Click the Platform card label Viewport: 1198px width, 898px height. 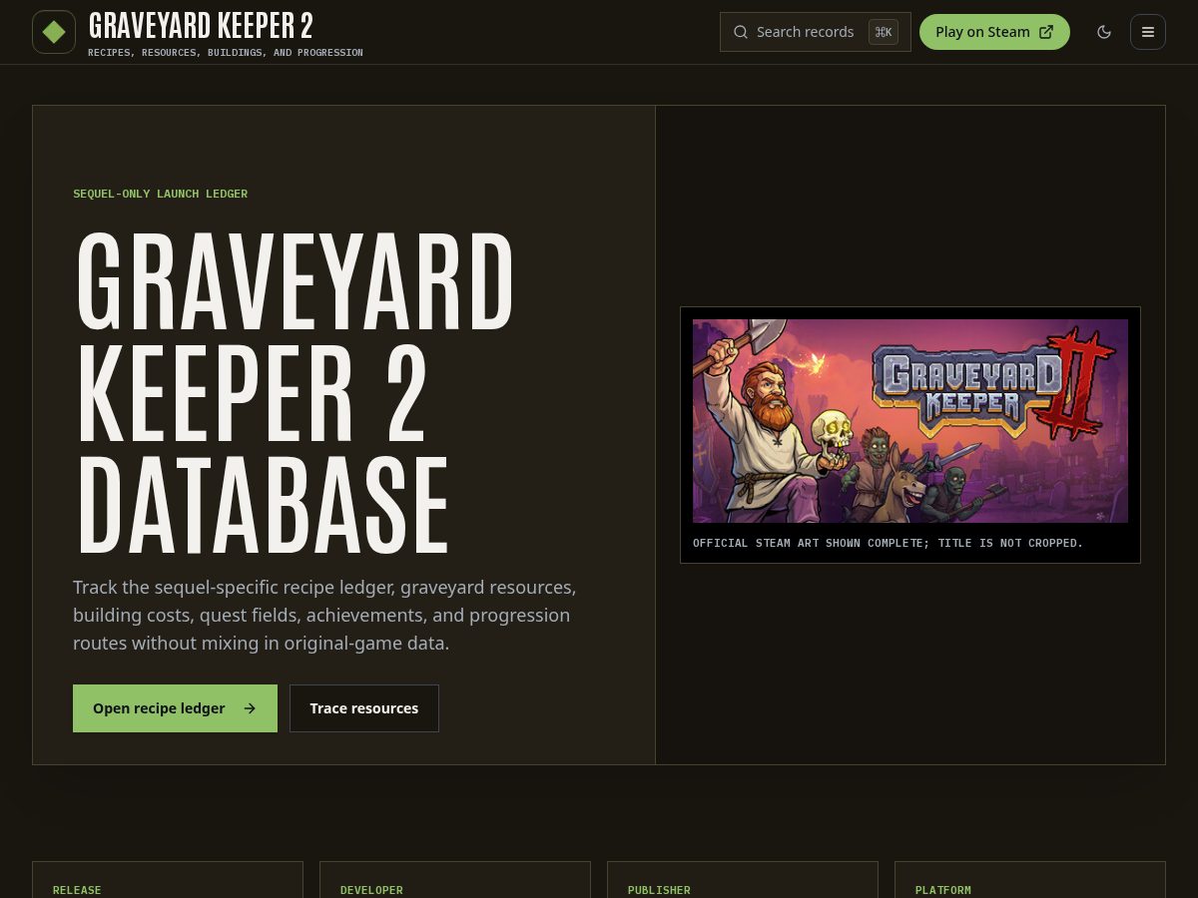pyautogui.click(x=943, y=890)
